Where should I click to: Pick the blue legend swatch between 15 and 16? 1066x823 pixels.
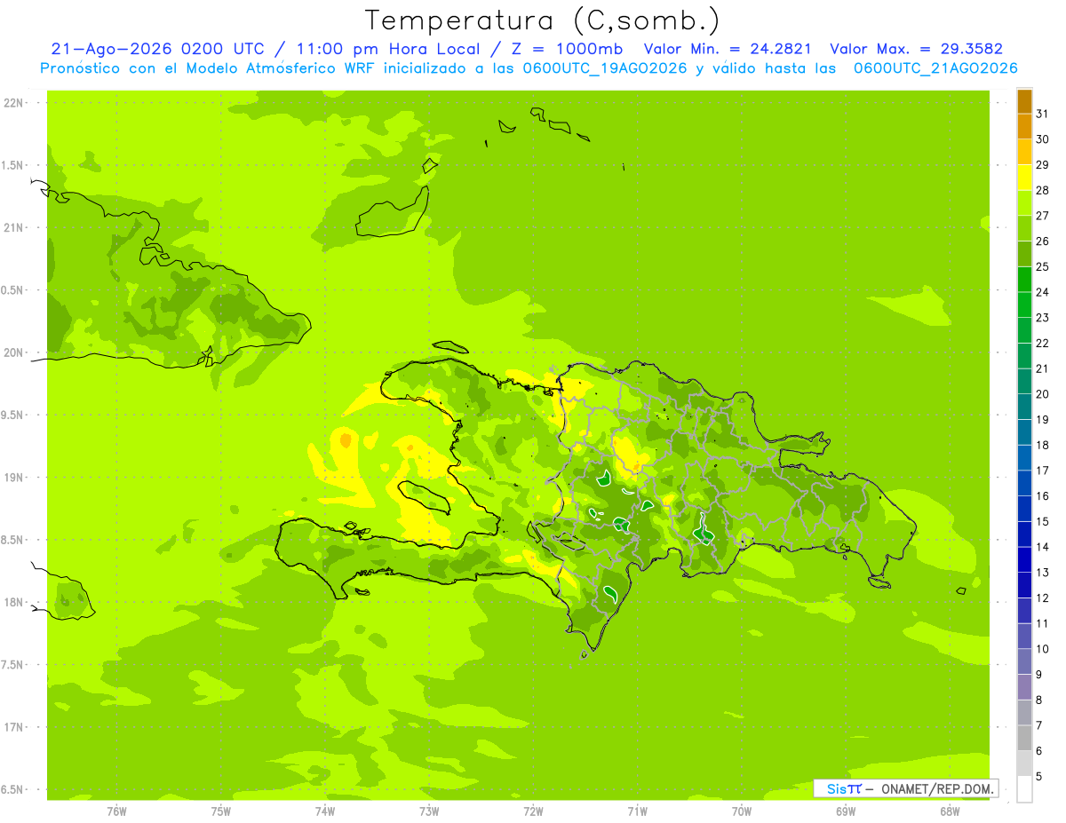click(1024, 508)
